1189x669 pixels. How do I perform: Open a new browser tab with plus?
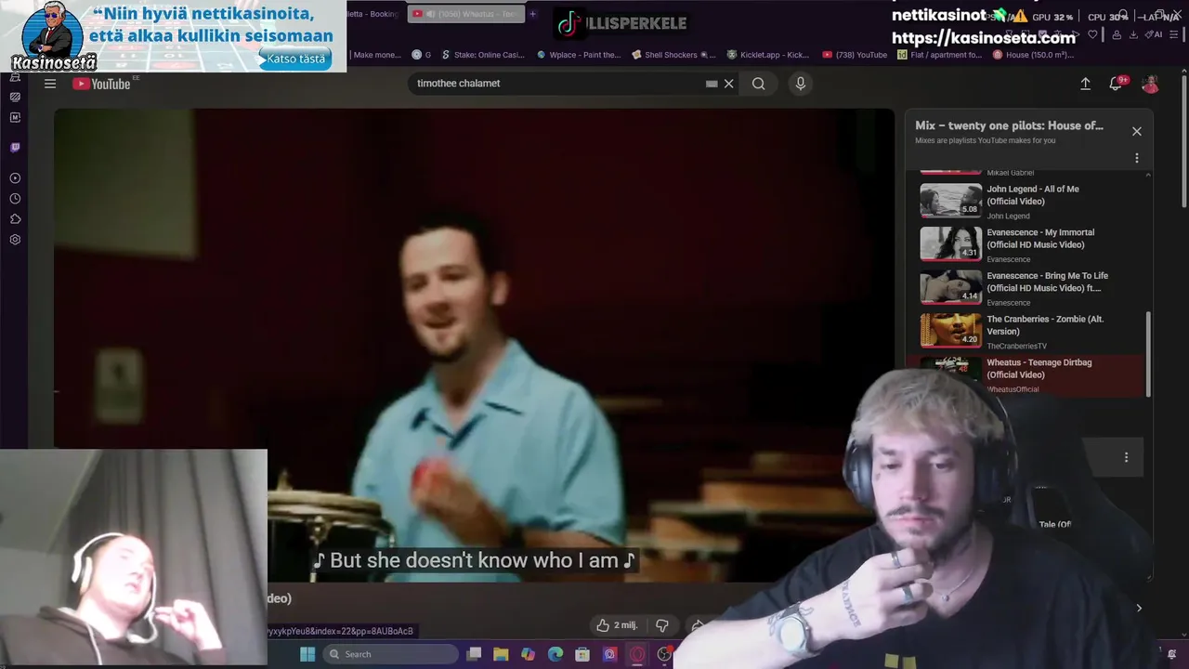pyautogui.click(x=533, y=14)
